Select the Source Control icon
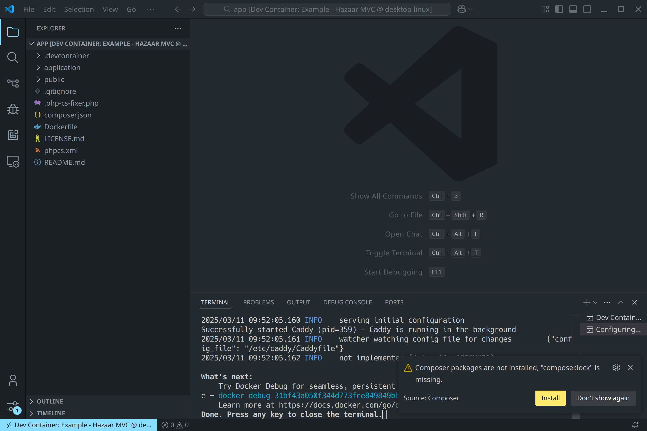 (x=13, y=83)
